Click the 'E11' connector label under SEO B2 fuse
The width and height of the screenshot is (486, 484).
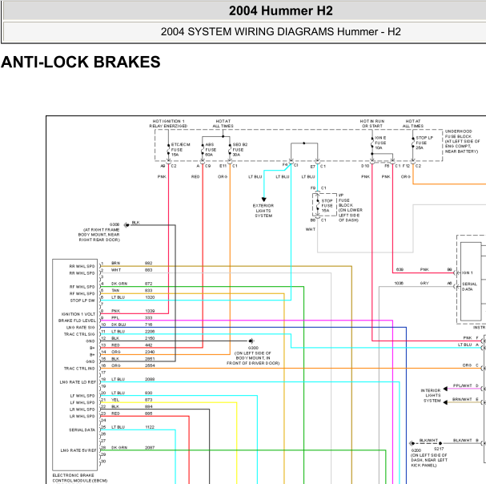coord(223,166)
